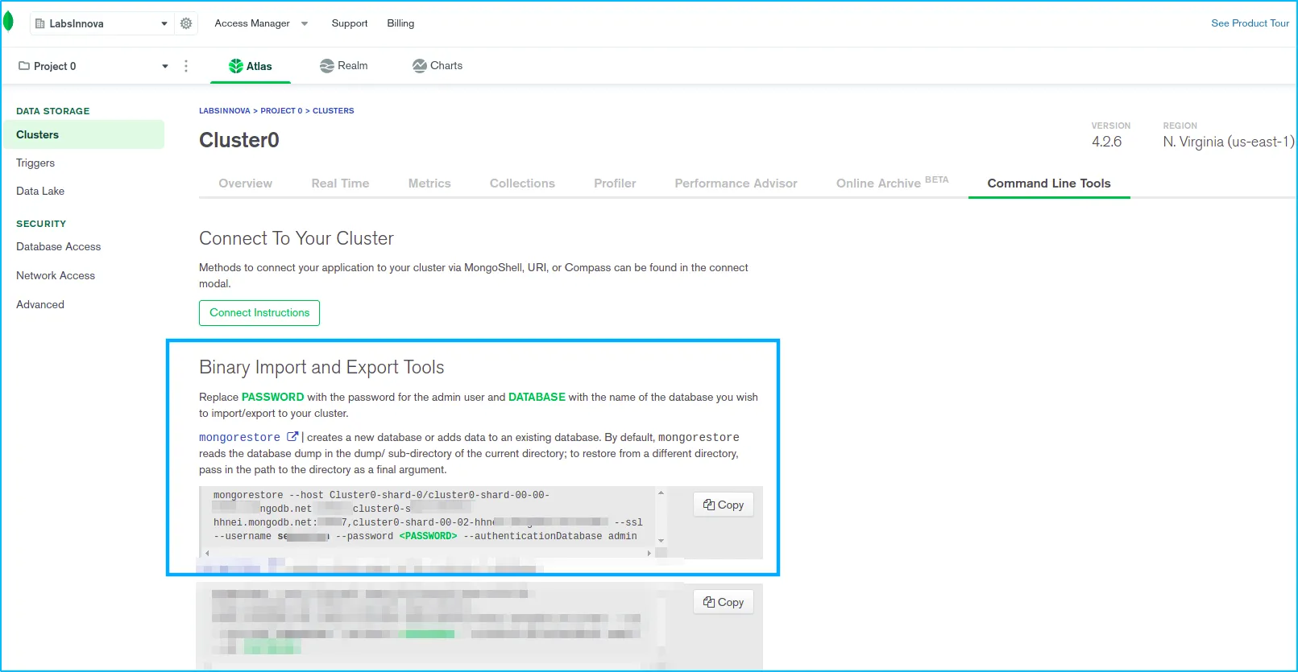This screenshot has height=672, width=1298.
Task: Click inside the mongorestore command text box
Action: coord(428,516)
